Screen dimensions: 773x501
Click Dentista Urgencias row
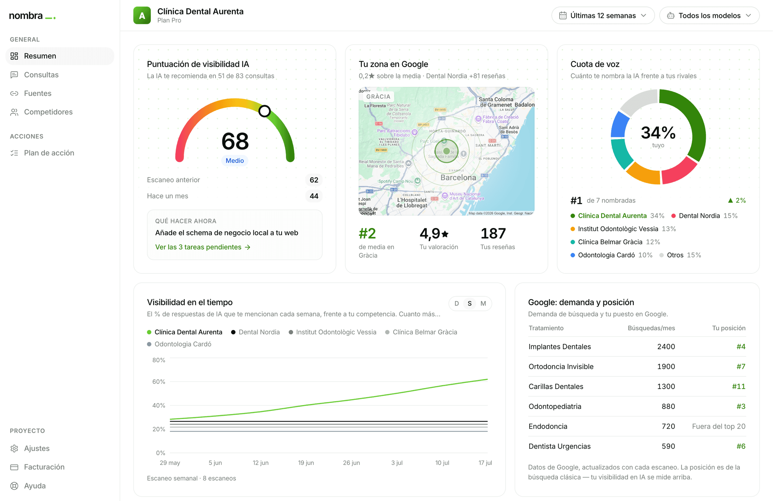tap(637, 446)
